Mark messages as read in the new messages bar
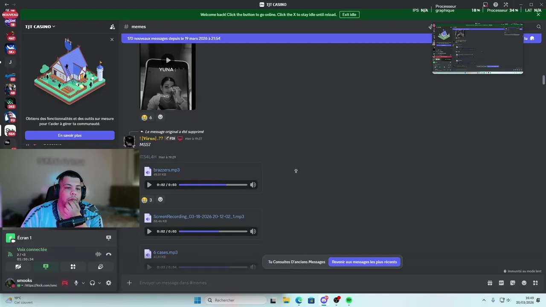The image size is (546, 307). pyautogui.click(x=529, y=38)
